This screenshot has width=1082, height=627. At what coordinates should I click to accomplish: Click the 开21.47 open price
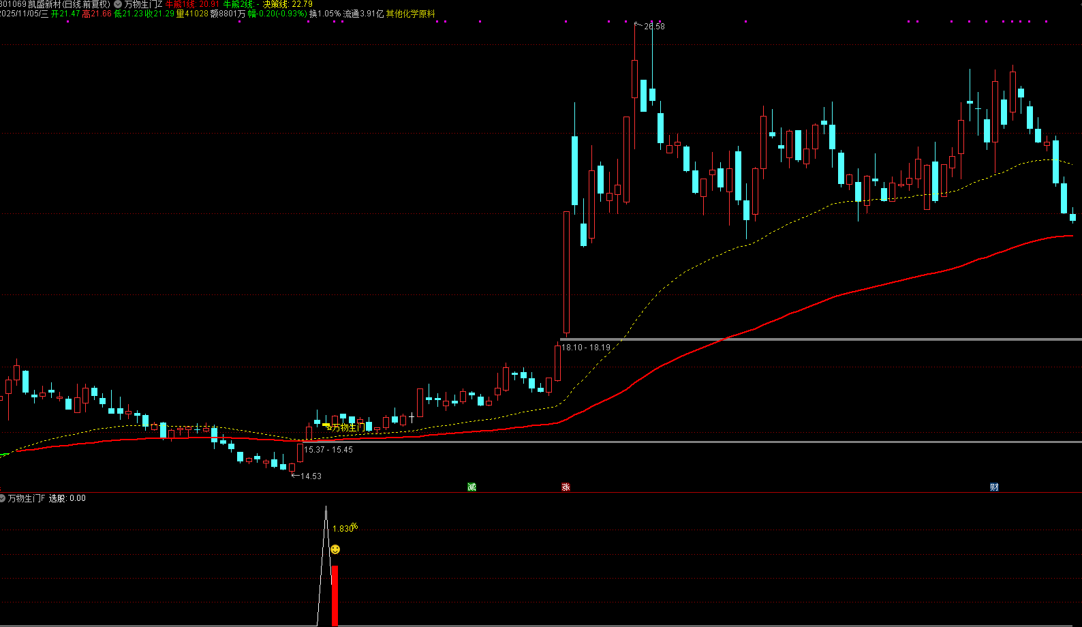pyautogui.click(x=65, y=14)
